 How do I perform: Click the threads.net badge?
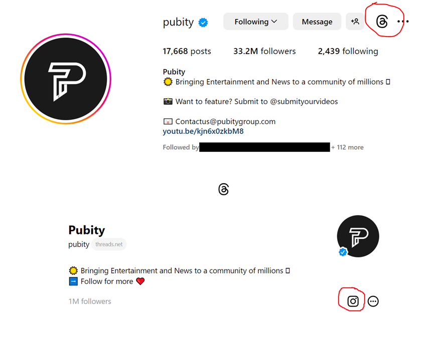[x=109, y=244]
